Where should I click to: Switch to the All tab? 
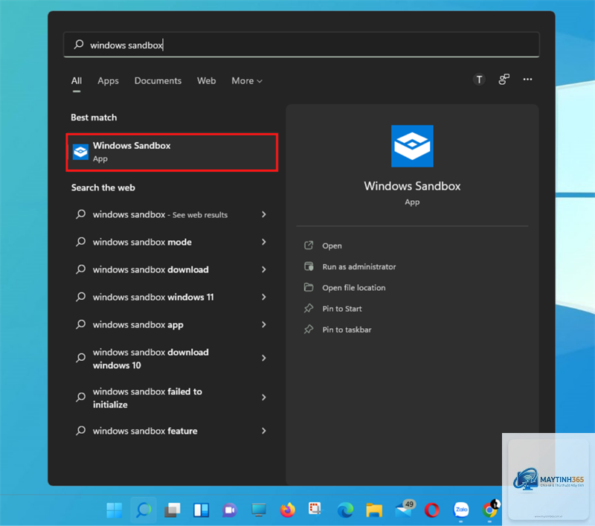click(77, 81)
